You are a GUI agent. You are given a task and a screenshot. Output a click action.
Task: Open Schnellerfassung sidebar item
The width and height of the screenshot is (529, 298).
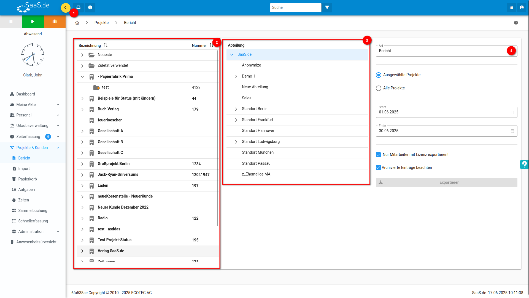pos(33,221)
